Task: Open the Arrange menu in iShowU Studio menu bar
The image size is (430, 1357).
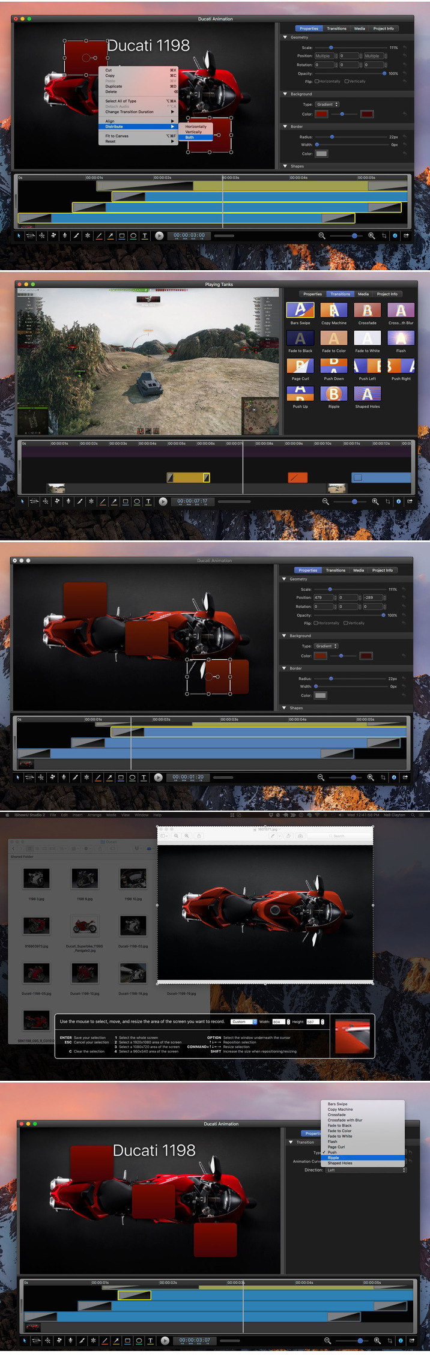Action: click(x=94, y=815)
